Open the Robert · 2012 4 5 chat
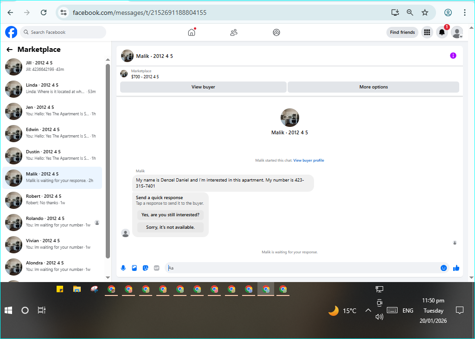Image resolution: width=475 pixels, height=339 pixels. tap(52, 200)
